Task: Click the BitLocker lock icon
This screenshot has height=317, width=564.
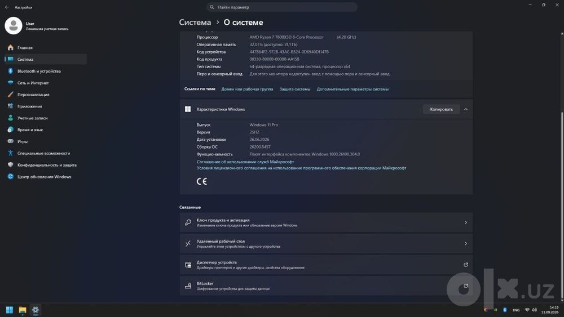Action: [x=188, y=286]
